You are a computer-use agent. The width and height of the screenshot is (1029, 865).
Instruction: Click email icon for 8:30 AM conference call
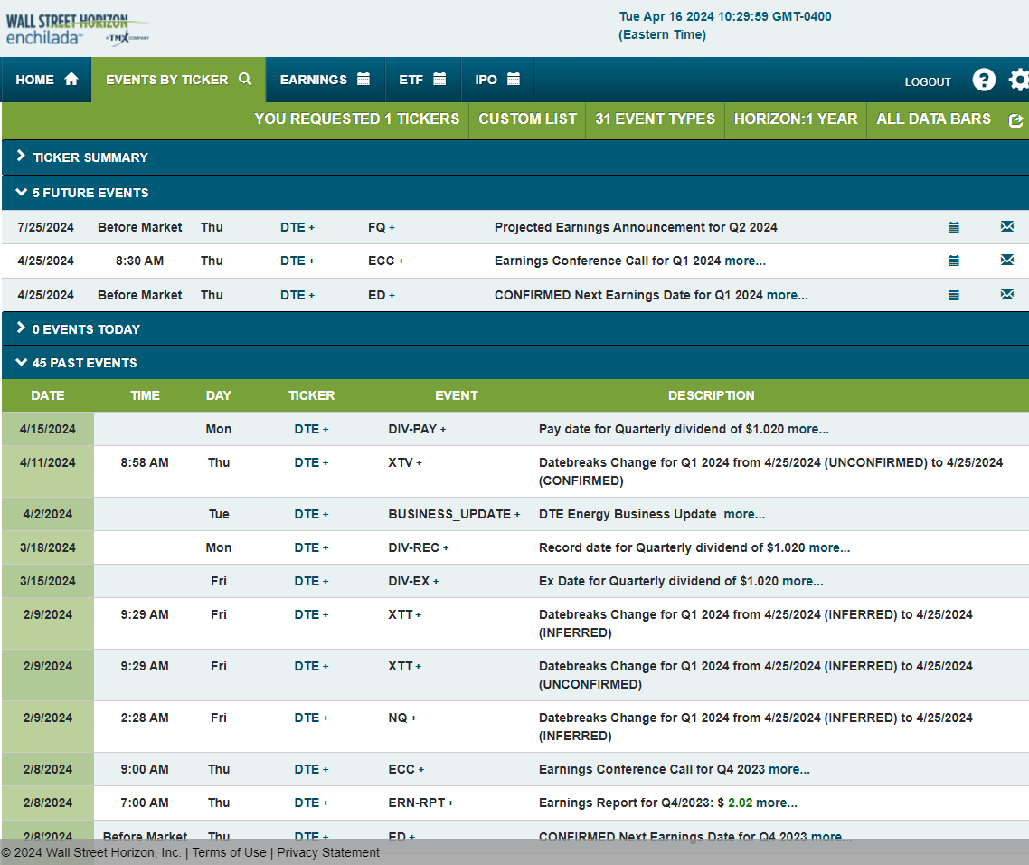coord(1006,261)
